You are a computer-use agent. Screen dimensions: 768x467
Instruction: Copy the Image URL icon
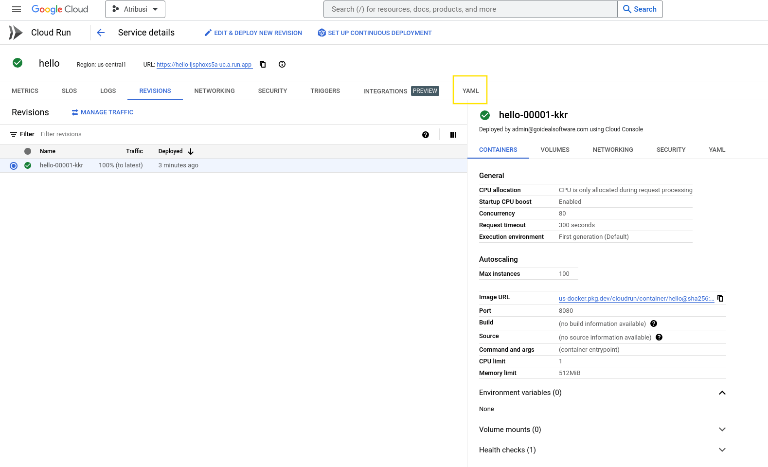tap(721, 298)
